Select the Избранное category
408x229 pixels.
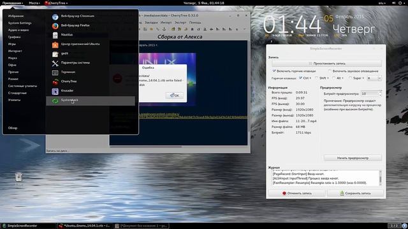16,16
